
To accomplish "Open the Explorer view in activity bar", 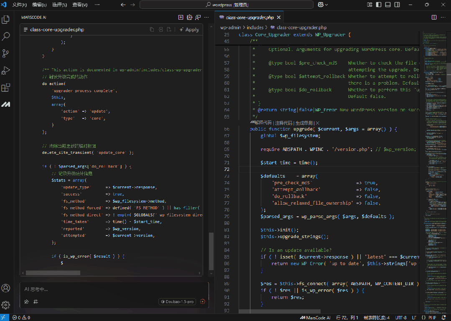I will click(x=6, y=20).
